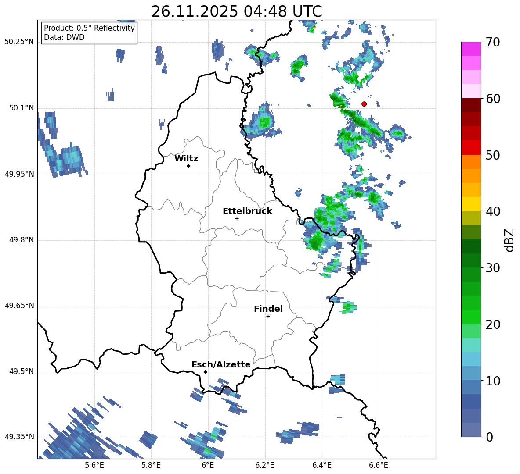Click the 6.2°E longitude label
520x474 pixels.
[x=265, y=466]
